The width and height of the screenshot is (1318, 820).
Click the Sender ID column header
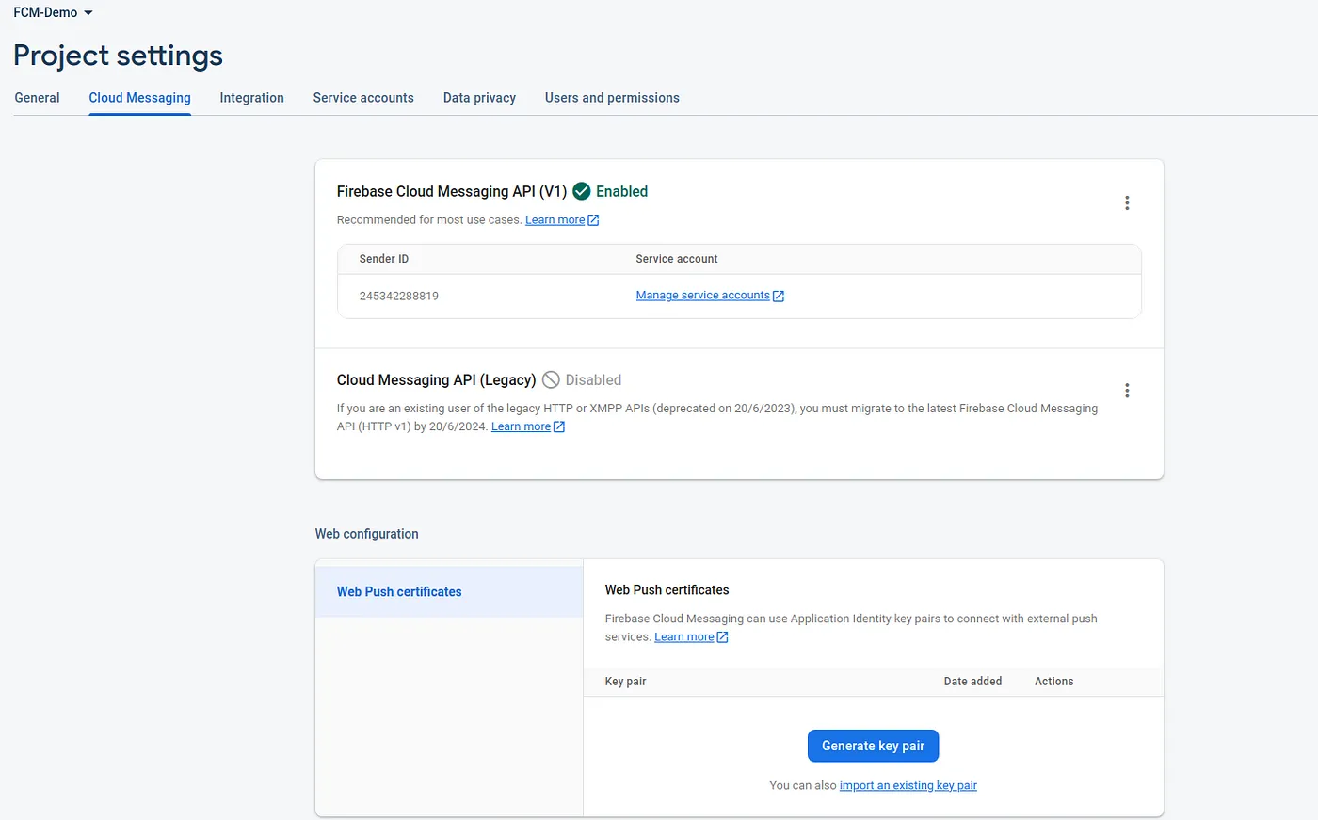click(x=384, y=259)
